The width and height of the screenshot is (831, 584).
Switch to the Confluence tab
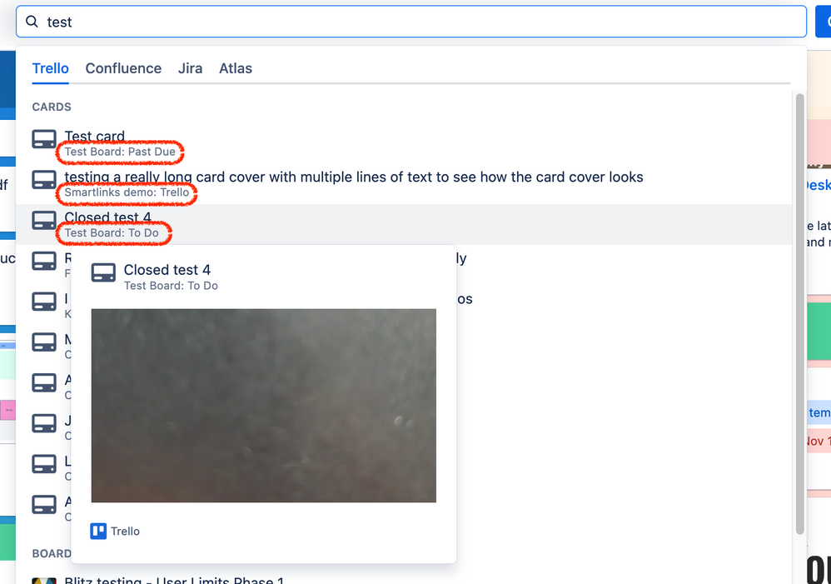123,68
